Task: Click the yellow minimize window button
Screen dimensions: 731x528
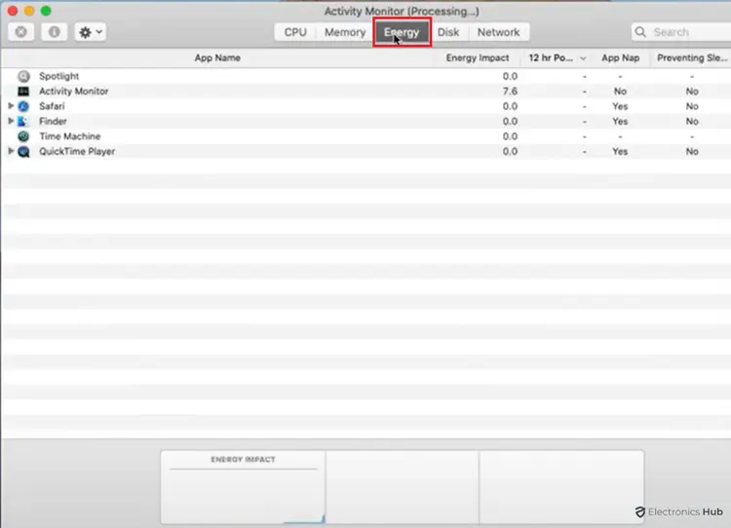Action: point(29,11)
